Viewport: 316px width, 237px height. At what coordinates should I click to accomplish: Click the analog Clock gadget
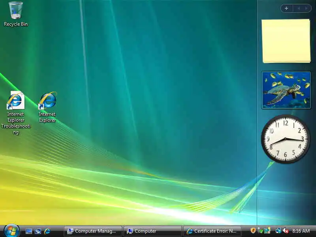point(286,139)
